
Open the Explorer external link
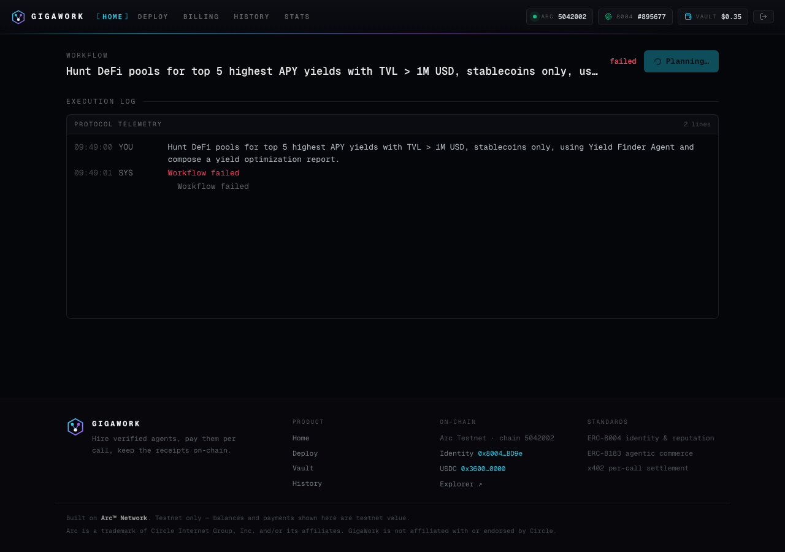(x=461, y=485)
